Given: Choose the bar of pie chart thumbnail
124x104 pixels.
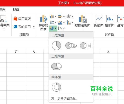Looking at the screenshot, I should tap(85, 45).
